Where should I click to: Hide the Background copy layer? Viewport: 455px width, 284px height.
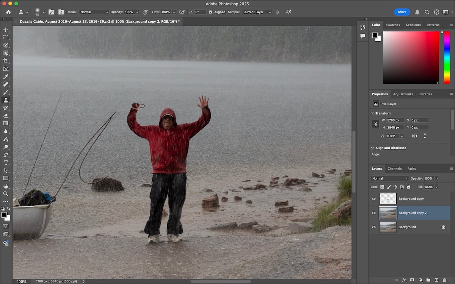point(373,198)
